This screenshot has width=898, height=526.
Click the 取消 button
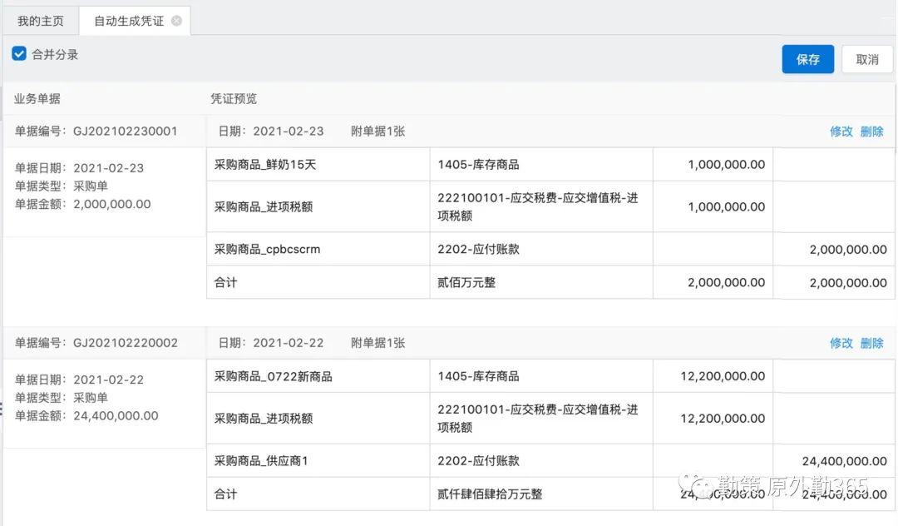(867, 59)
